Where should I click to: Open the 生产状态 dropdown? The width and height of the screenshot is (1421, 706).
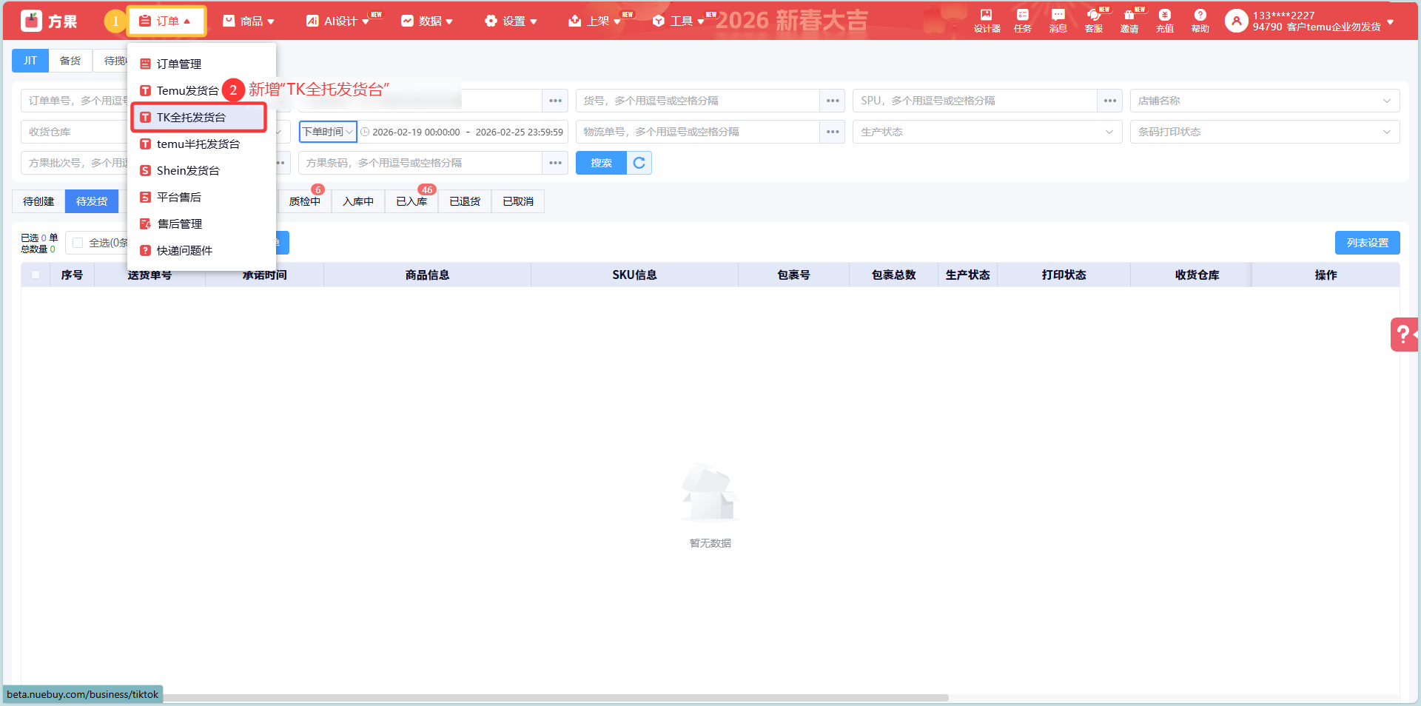(x=987, y=132)
